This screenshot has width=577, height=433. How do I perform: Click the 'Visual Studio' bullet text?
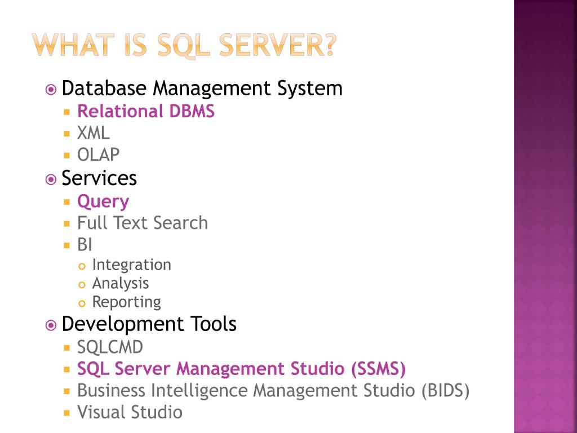130,412
